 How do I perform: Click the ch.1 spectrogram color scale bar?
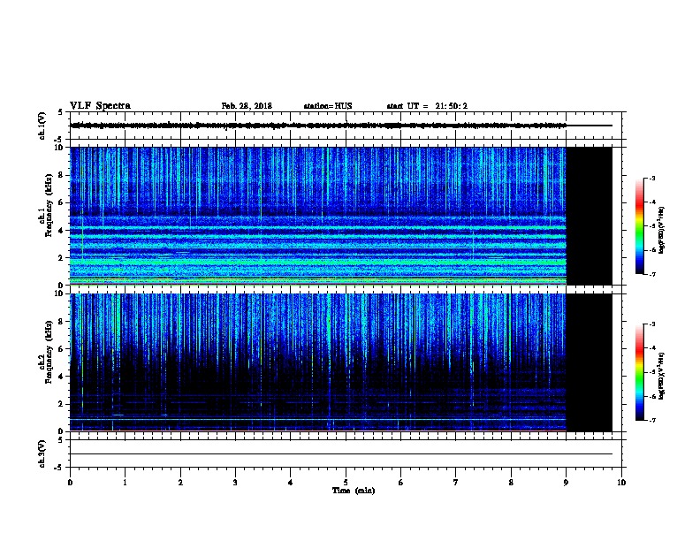pyautogui.click(x=640, y=226)
